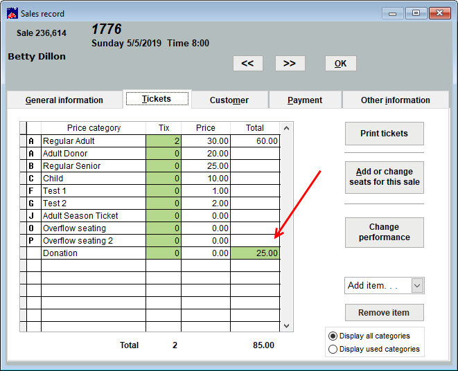Click Tix cell for Donation row
The width and height of the screenshot is (458, 371).
pos(164,253)
